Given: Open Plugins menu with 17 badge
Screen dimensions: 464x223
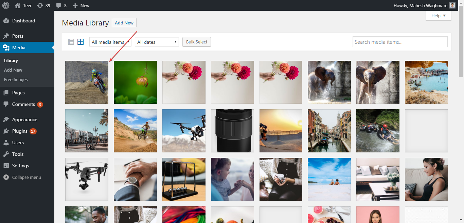Looking at the screenshot, I should (27, 131).
